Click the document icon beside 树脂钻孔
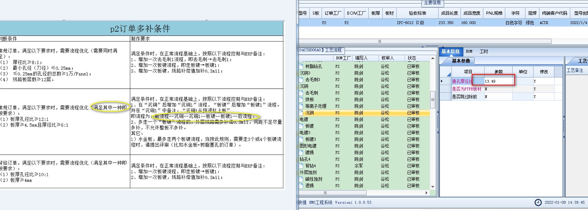The height and width of the screenshot is (210, 588). pos(301,66)
